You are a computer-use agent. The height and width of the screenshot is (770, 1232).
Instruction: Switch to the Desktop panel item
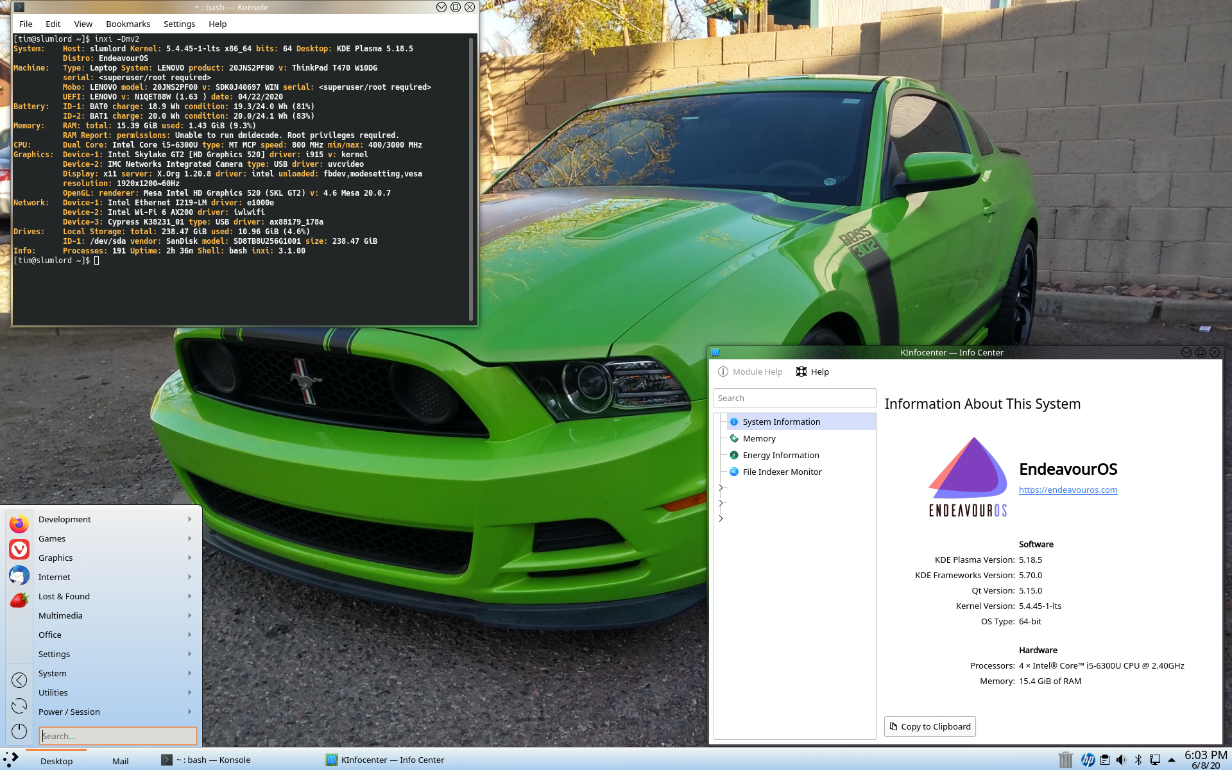(x=56, y=761)
